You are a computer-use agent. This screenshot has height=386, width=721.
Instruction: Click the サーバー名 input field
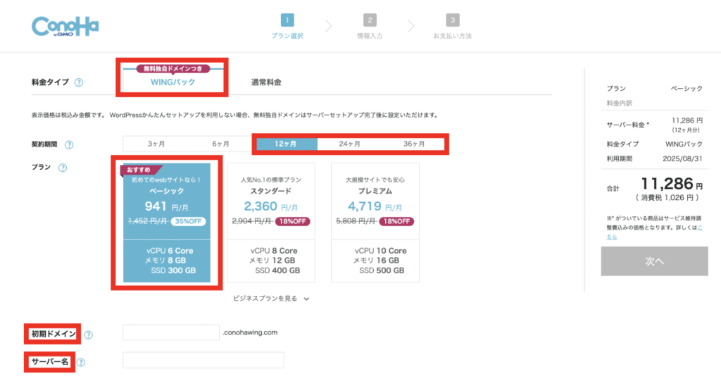pyautogui.click(x=203, y=360)
